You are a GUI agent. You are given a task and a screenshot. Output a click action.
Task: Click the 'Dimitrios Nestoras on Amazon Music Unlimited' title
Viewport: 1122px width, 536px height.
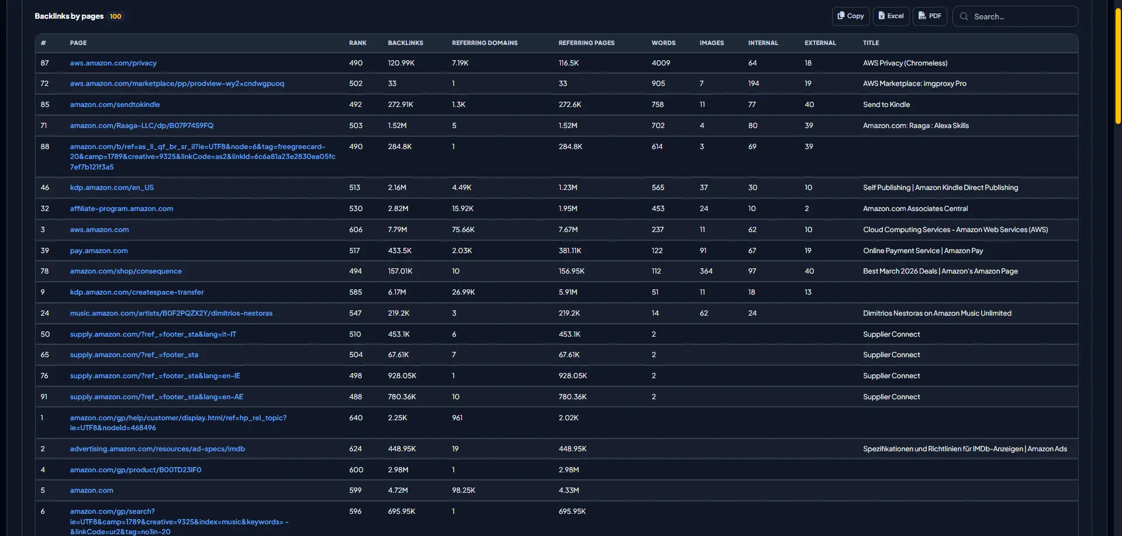(937, 313)
